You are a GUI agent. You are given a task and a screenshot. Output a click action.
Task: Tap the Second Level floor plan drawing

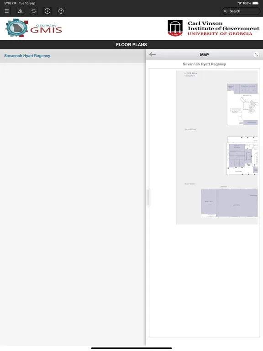(242, 155)
